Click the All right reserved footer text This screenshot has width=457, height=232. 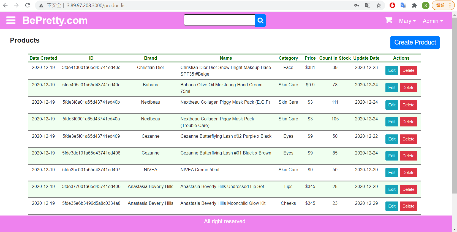(225, 221)
